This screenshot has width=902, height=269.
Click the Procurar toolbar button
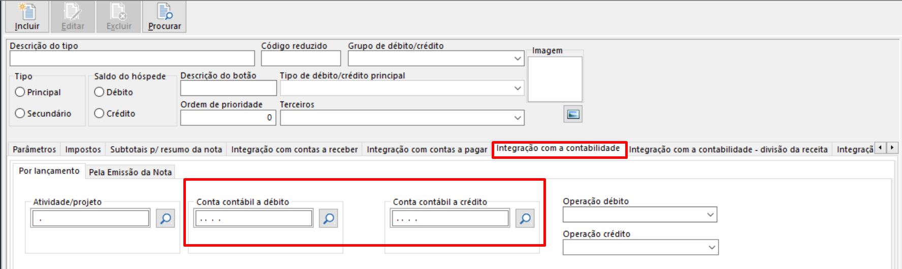click(x=164, y=17)
